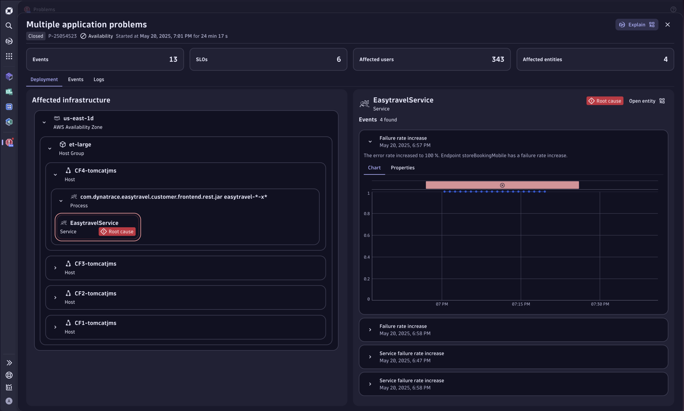The image size is (684, 411).
Task: Open the Properties tab of the failure rate event
Action: click(x=403, y=167)
